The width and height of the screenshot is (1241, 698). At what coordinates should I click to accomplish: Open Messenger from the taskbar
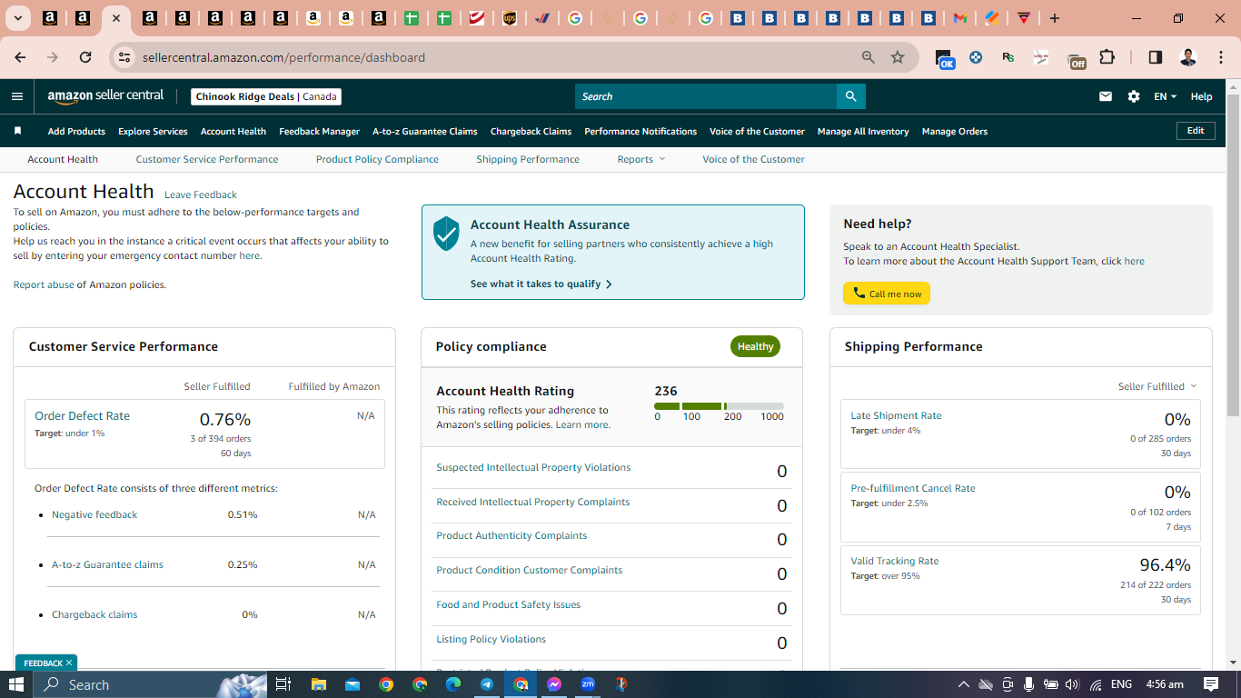tap(554, 684)
